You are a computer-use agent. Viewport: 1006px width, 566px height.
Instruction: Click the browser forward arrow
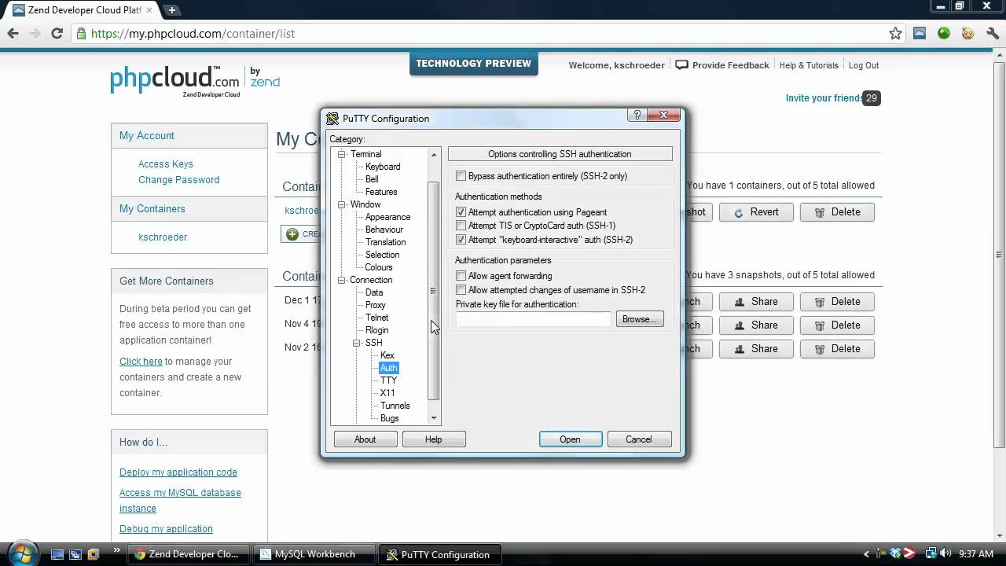coord(35,33)
